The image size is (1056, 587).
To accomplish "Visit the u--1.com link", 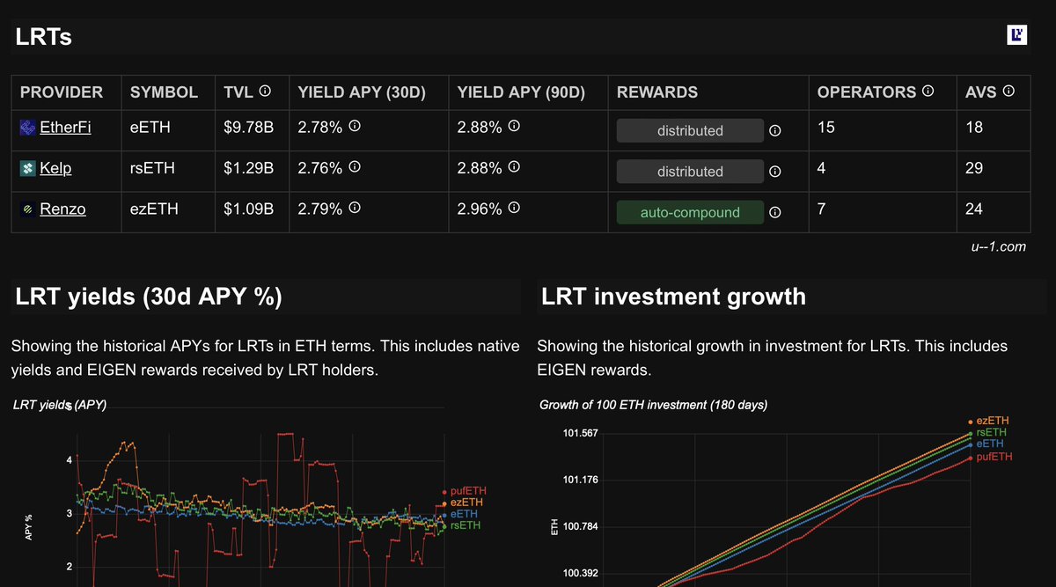I will (x=999, y=247).
